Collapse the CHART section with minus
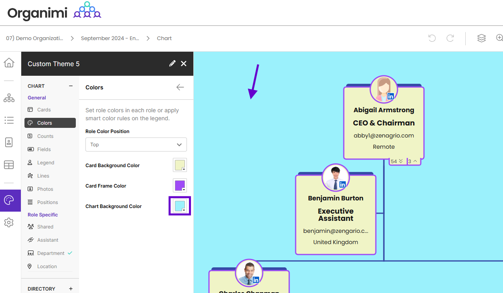503x293 pixels. 71,86
